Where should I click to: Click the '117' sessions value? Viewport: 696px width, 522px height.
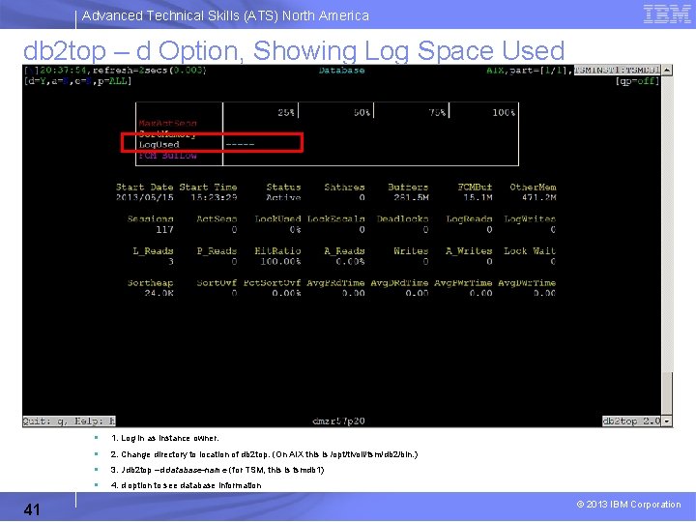[164, 229]
